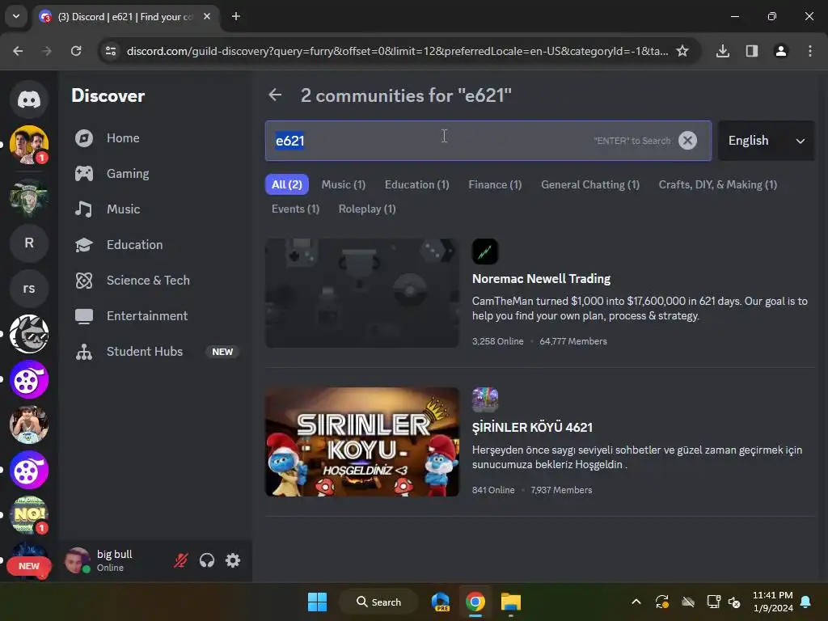Open tab search dropdown arrow

pyautogui.click(x=16, y=16)
